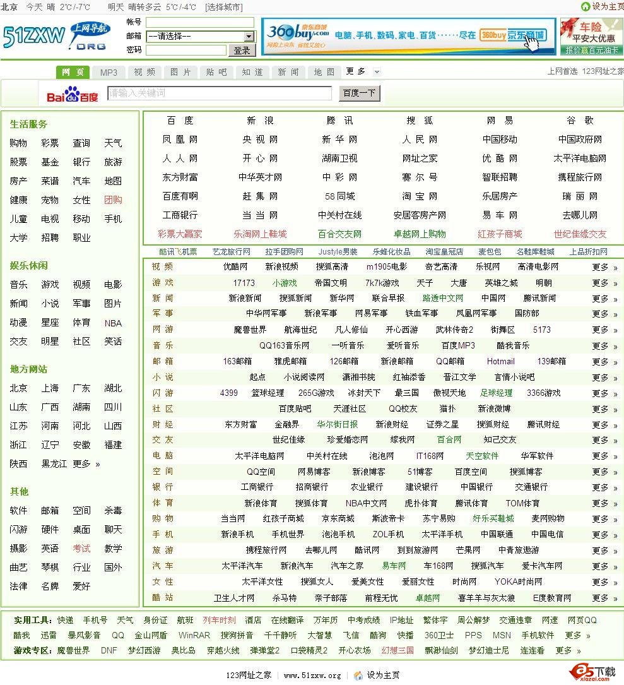
Task: Click the 51ZXW site logo
Action: 56,35
